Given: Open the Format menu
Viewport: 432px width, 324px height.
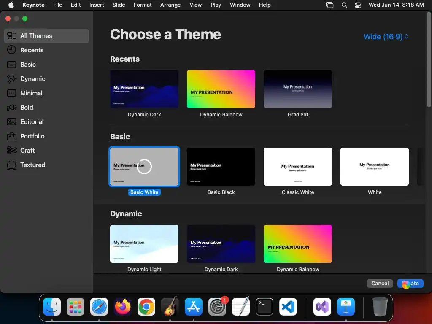Looking at the screenshot, I should 143,5.
